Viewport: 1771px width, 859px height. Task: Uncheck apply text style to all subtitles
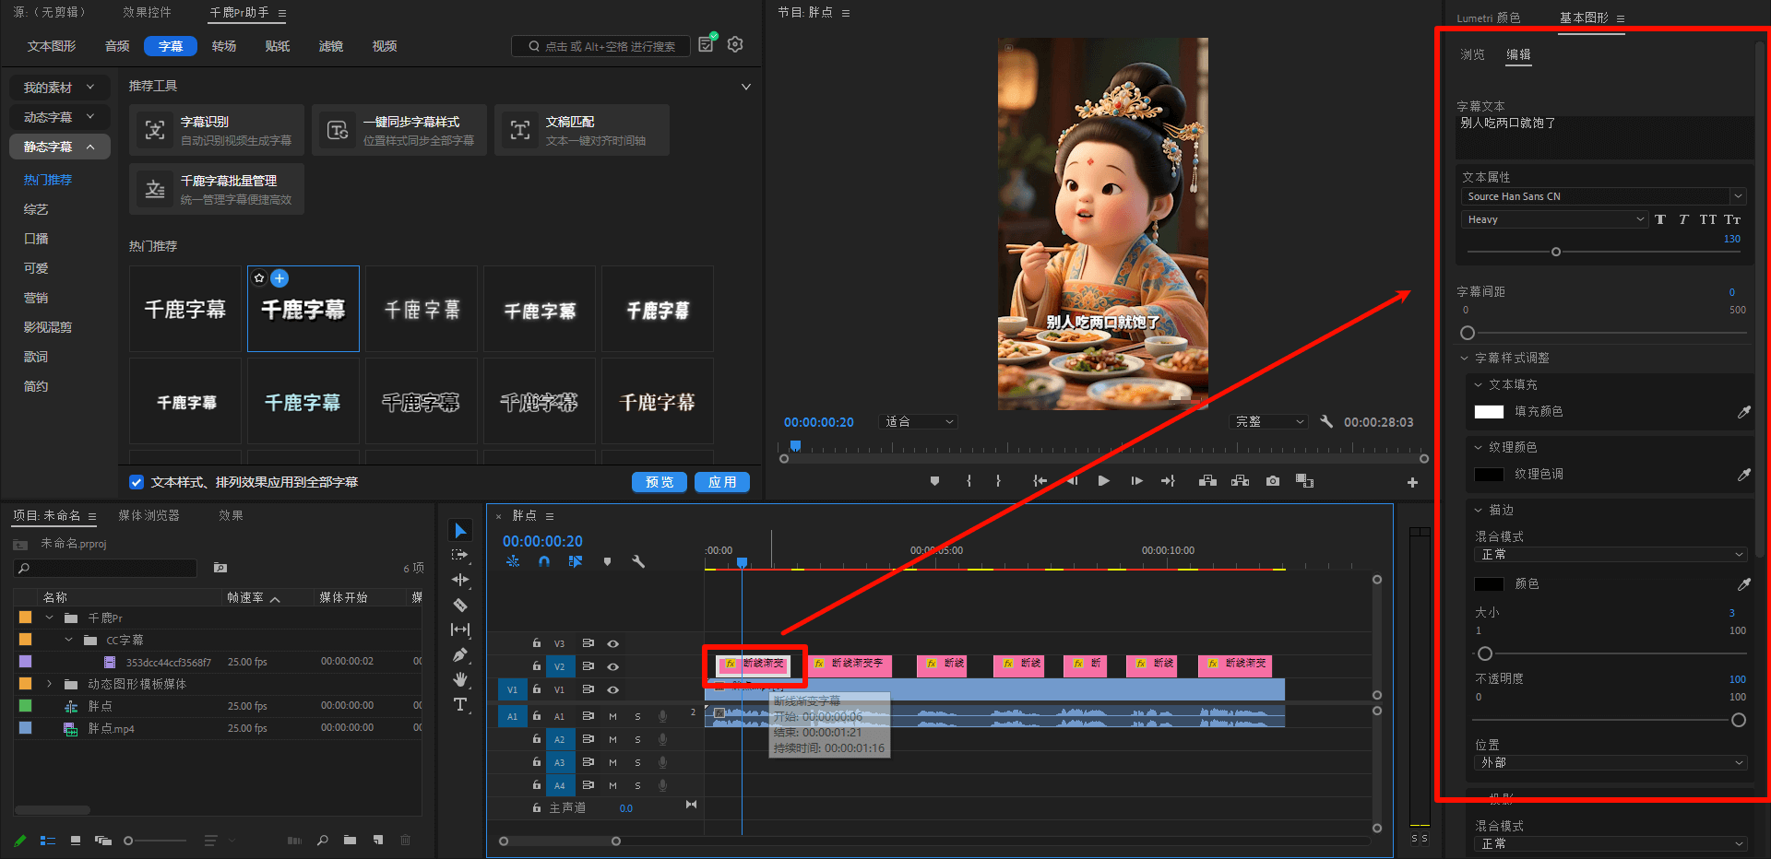[137, 482]
